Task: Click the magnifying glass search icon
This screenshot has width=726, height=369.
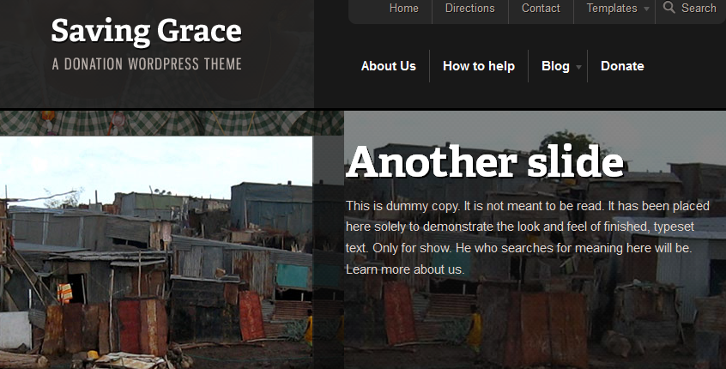Action: point(669,8)
